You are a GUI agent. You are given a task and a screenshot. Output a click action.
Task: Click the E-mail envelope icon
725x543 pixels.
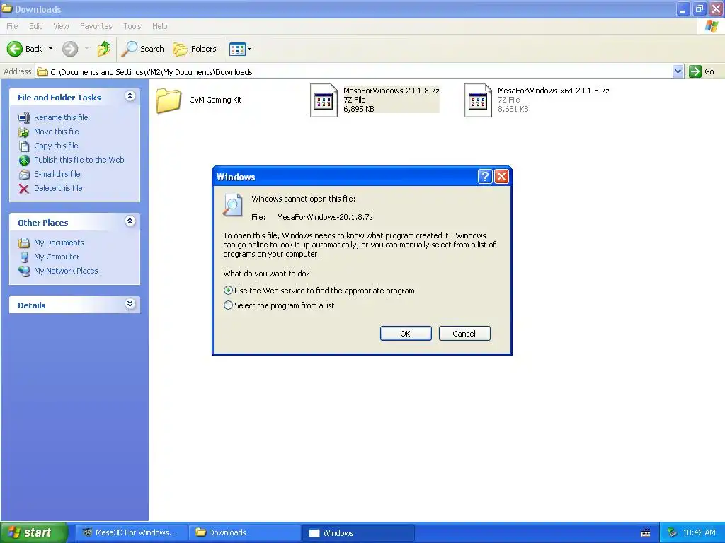(24, 175)
